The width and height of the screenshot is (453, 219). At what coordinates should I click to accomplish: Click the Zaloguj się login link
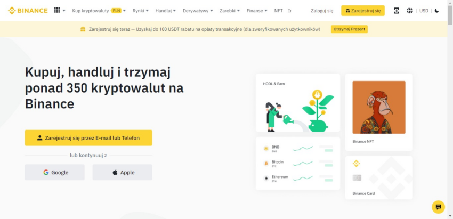pyautogui.click(x=322, y=10)
